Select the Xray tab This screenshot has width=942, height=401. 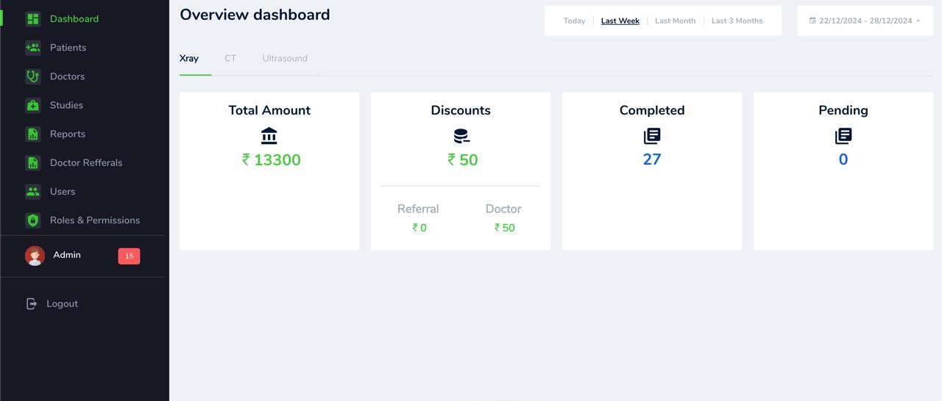(189, 59)
